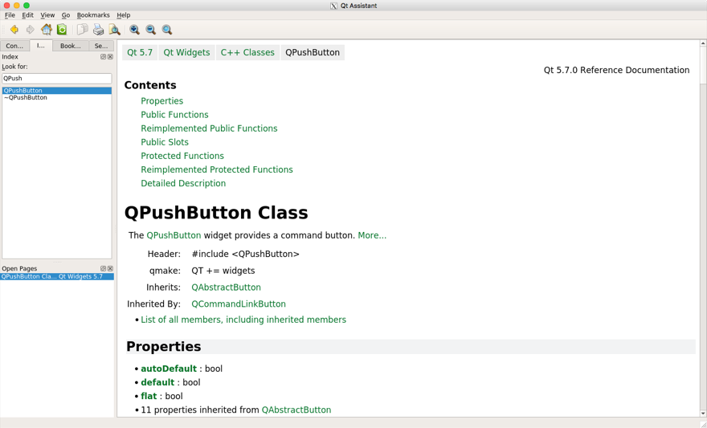Screen dimensions: 707x428
Task: Switch to the Contents tab
Action: click(x=14, y=46)
